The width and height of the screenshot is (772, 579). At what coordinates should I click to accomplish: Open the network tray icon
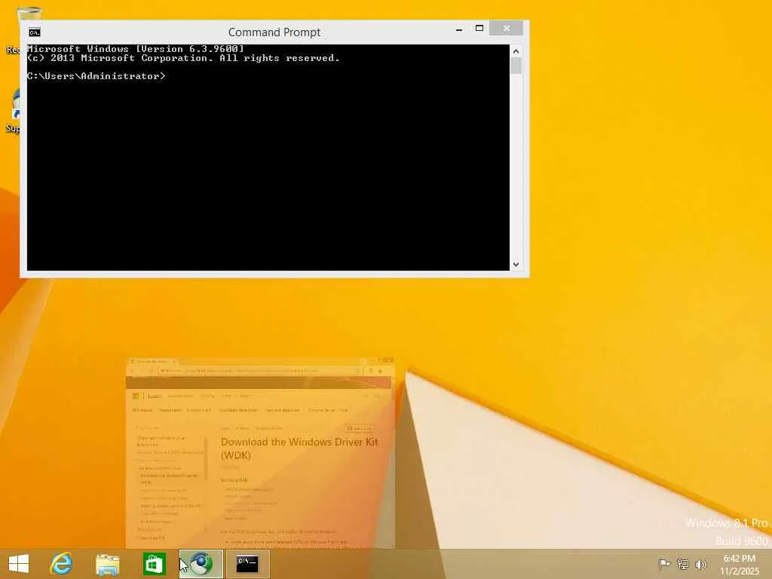(682, 564)
